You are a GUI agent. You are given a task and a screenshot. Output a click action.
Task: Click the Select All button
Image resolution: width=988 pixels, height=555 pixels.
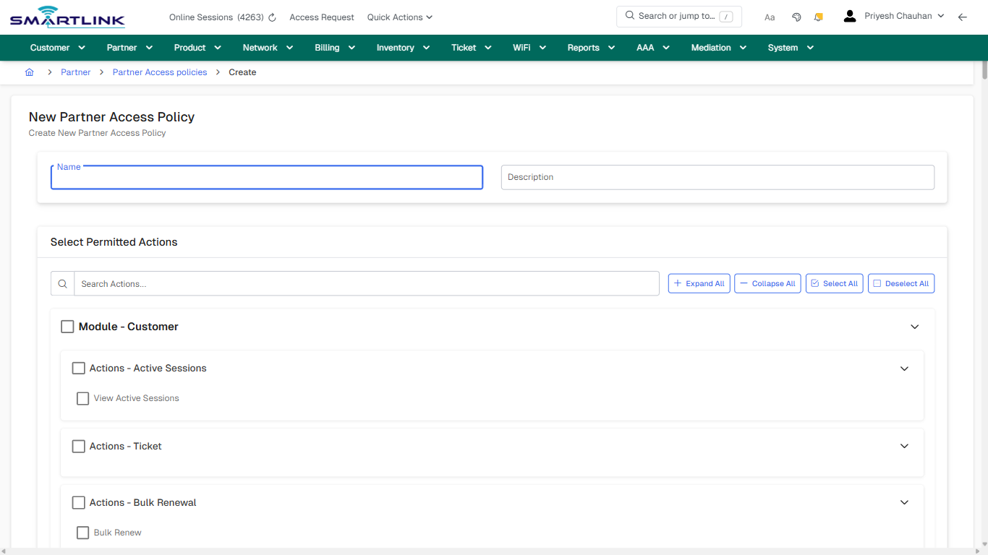click(834, 283)
